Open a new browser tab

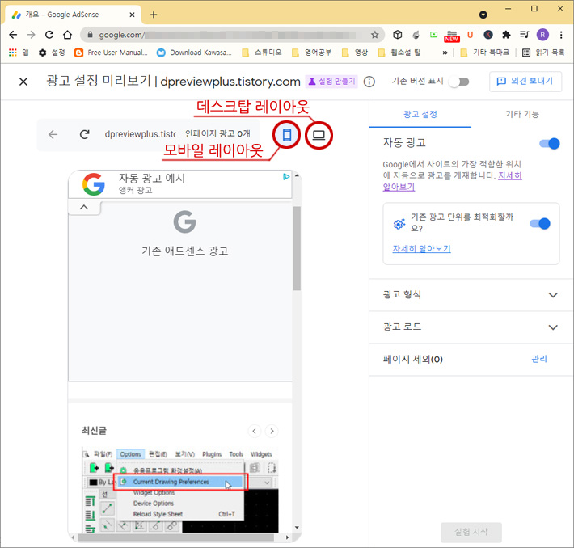click(x=154, y=15)
